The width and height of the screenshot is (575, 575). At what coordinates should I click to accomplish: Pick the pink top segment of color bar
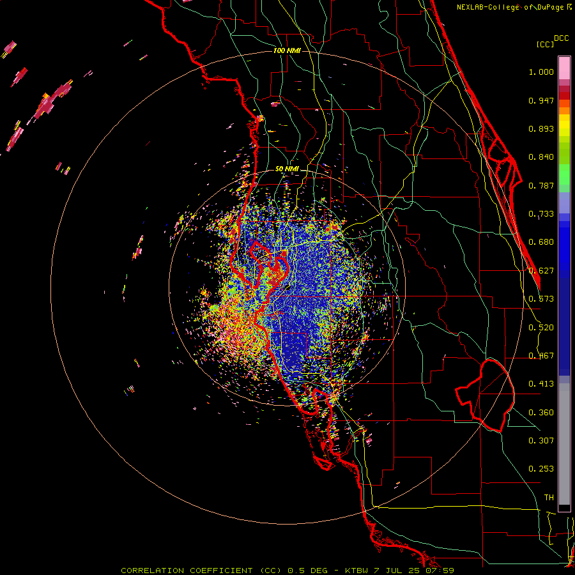click(564, 68)
